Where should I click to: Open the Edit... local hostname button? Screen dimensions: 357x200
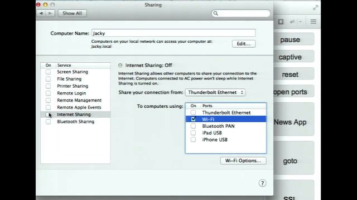click(x=244, y=44)
